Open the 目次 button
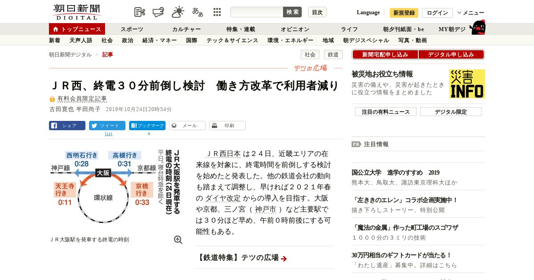The width and height of the screenshot is (534, 280). tap(317, 12)
